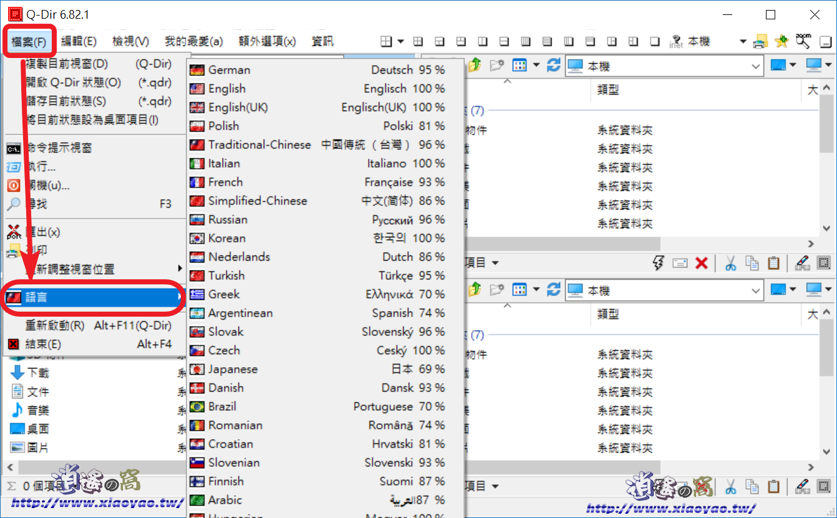This screenshot has height=518, width=837.
Task: Click the printer icon in top toolbar
Action: click(x=760, y=42)
